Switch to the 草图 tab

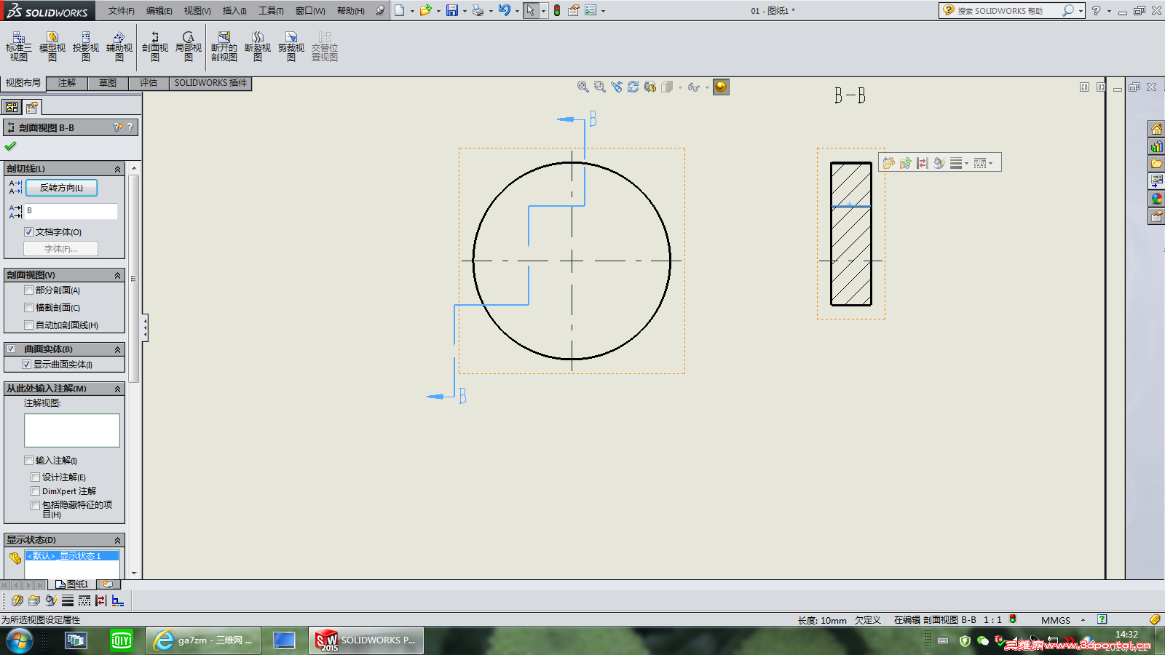[x=108, y=83]
